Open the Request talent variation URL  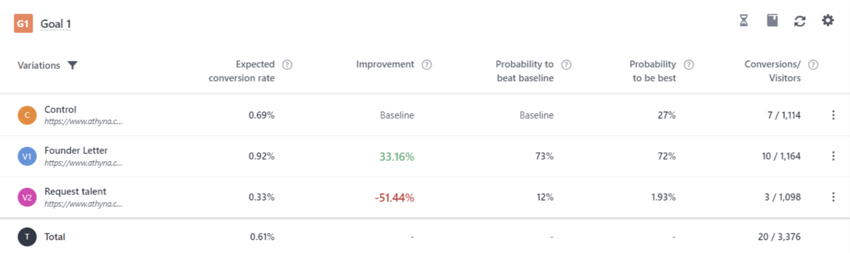coord(83,204)
